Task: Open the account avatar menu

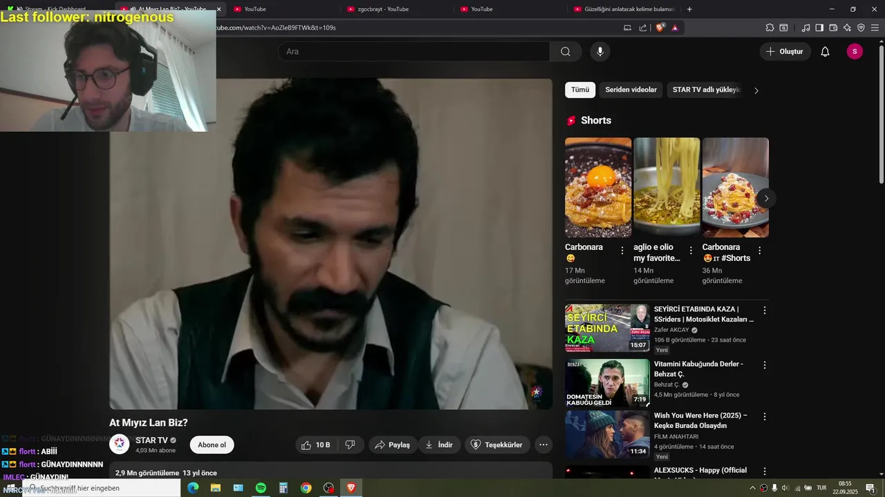Action: pyautogui.click(x=855, y=52)
